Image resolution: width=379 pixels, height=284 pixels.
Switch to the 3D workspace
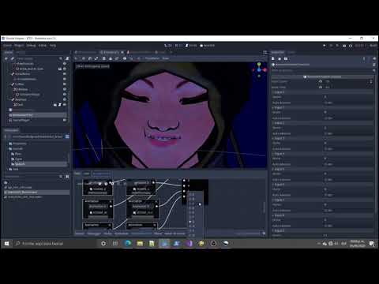pos(178,46)
